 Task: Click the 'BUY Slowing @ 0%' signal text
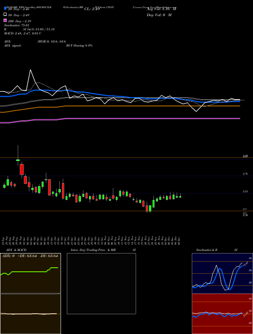(x=79, y=46)
